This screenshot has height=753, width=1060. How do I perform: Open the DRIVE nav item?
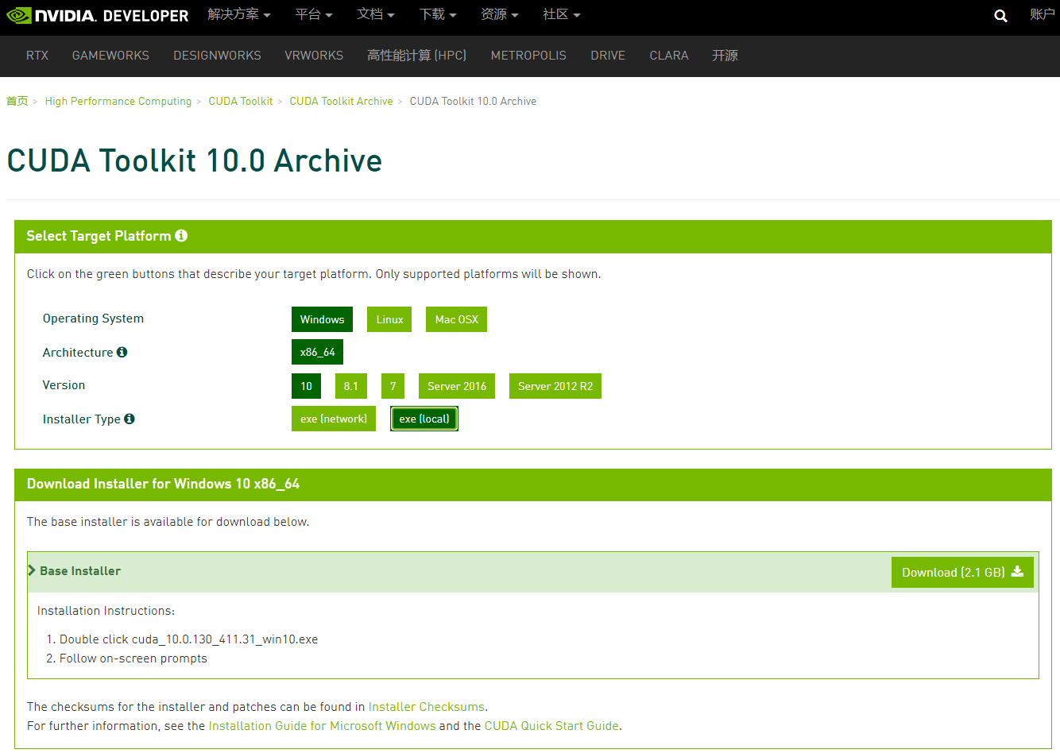[x=608, y=56]
